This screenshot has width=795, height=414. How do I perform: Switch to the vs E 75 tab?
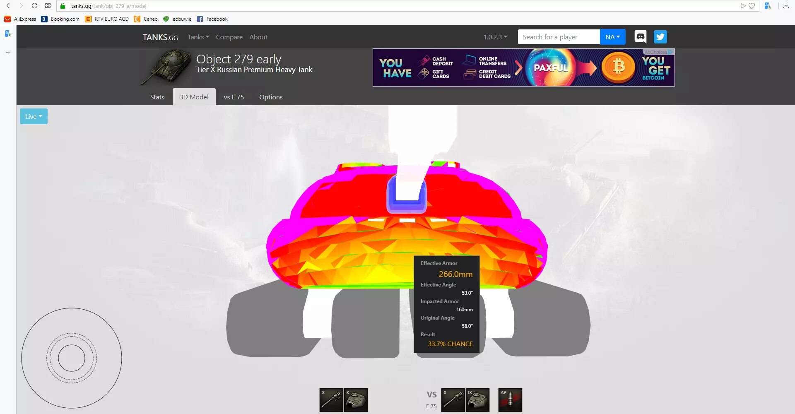click(234, 97)
